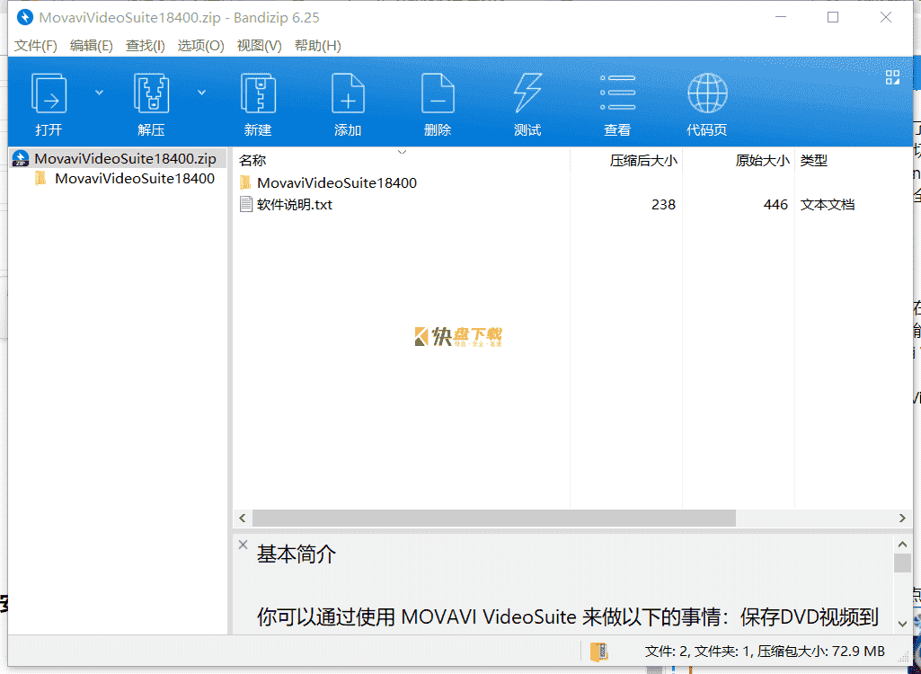921x674 pixels.
Task: Click the comment panel scroll up arrow
Action: [902, 544]
